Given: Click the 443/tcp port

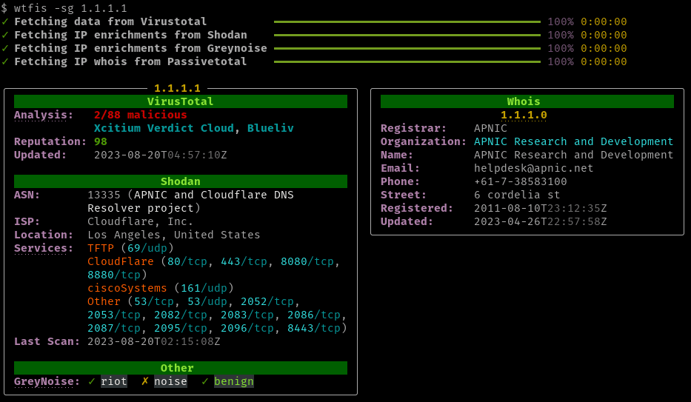Looking at the screenshot, I should 244,261.
